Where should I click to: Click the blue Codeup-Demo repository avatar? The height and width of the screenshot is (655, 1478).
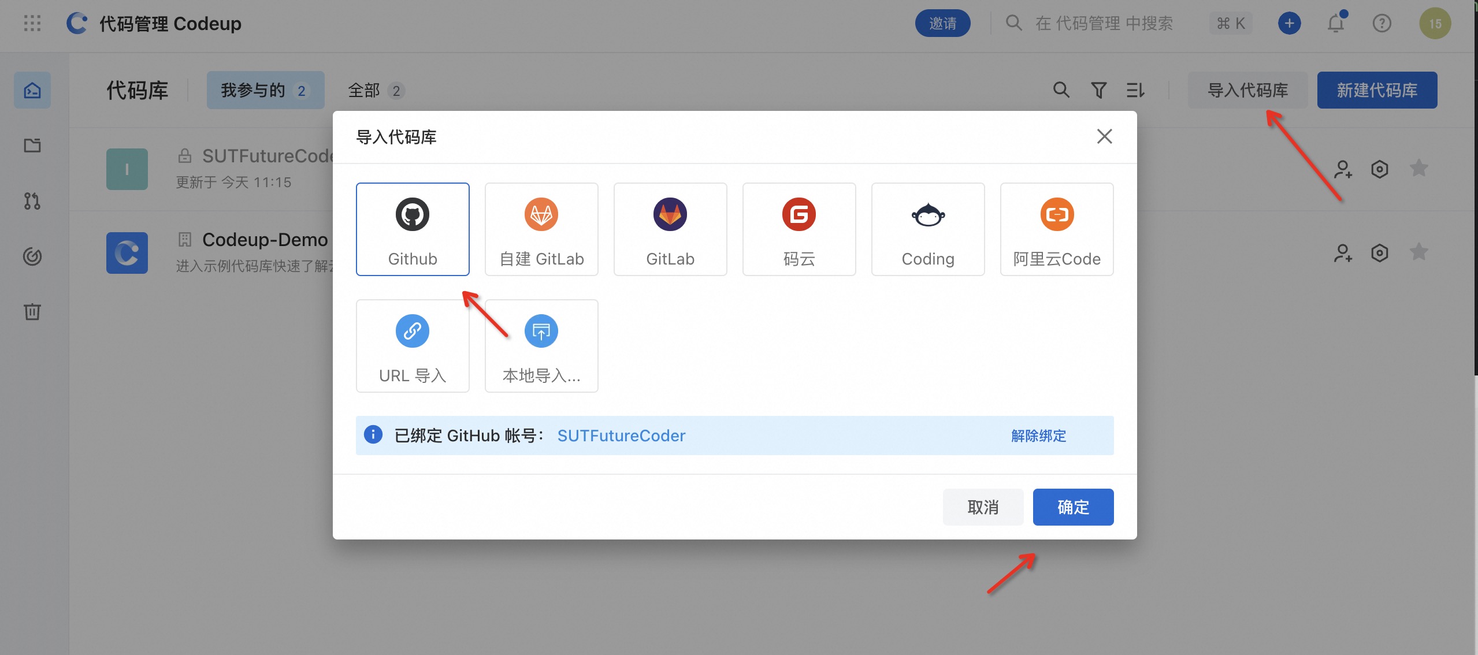point(127,253)
